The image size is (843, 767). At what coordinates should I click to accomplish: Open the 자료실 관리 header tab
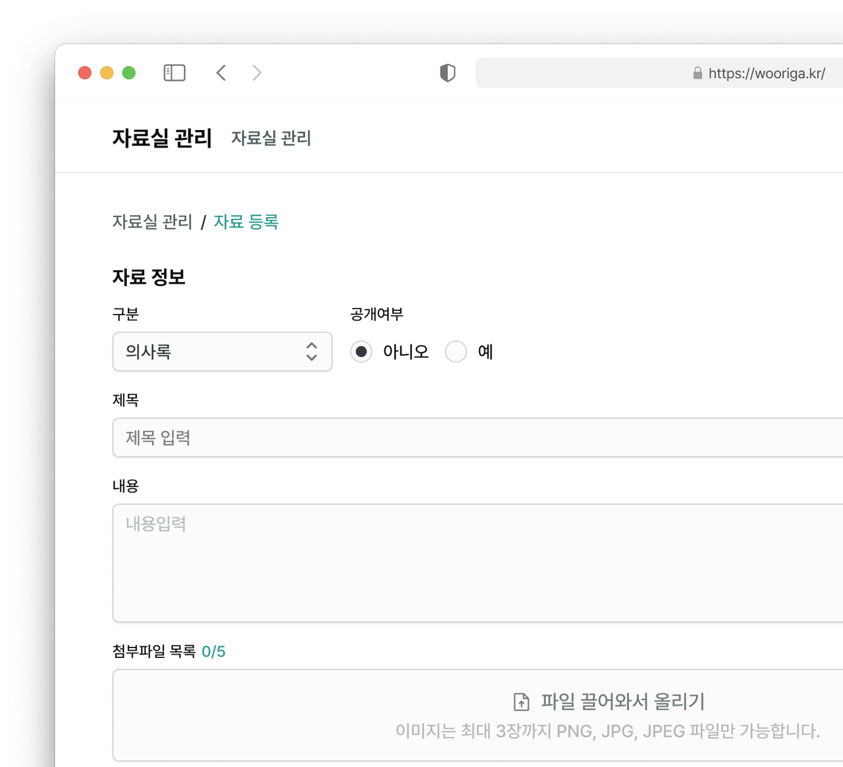pyautogui.click(x=271, y=138)
